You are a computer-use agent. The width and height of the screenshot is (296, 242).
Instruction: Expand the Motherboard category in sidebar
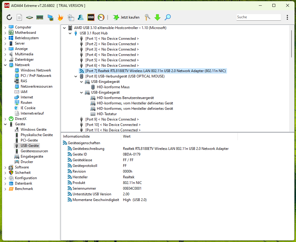[5, 33]
